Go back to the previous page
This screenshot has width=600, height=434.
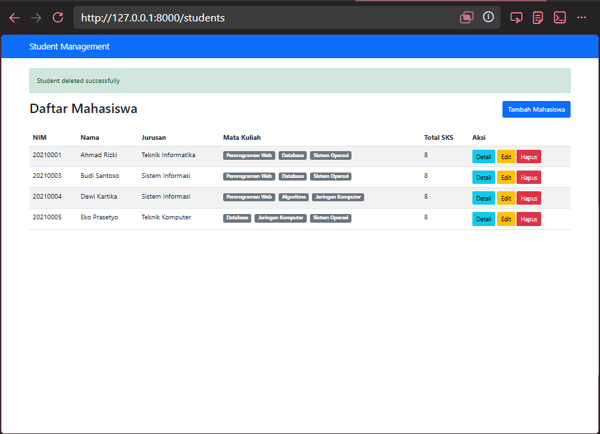(x=15, y=17)
